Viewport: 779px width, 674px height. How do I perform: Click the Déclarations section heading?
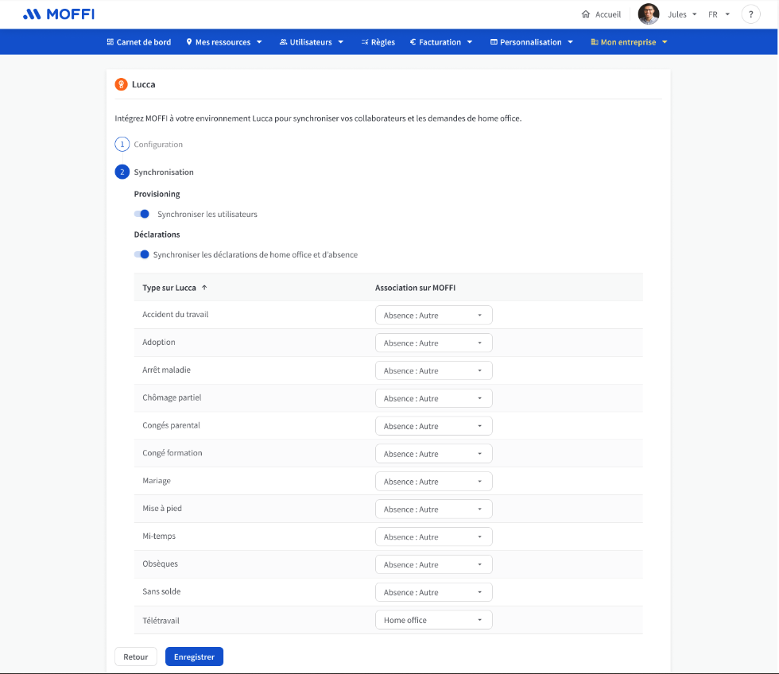coord(157,234)
